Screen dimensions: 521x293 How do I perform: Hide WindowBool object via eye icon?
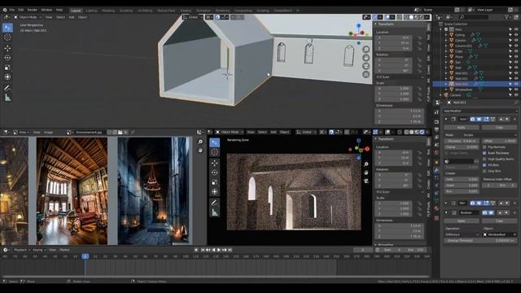(516, 90)
